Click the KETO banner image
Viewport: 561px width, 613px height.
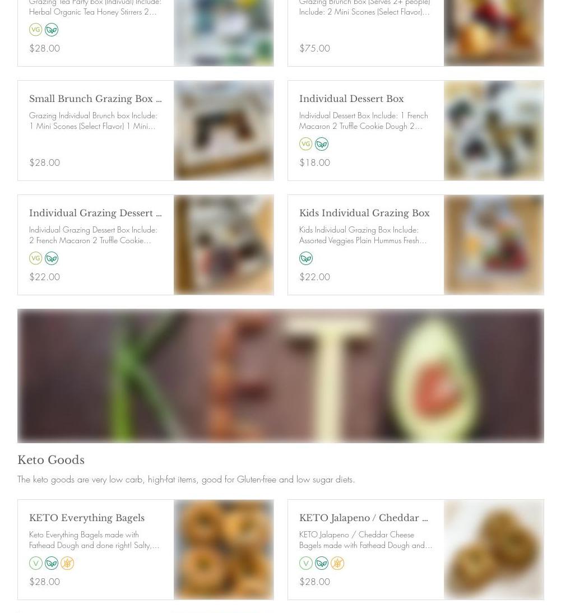point(281,375)
